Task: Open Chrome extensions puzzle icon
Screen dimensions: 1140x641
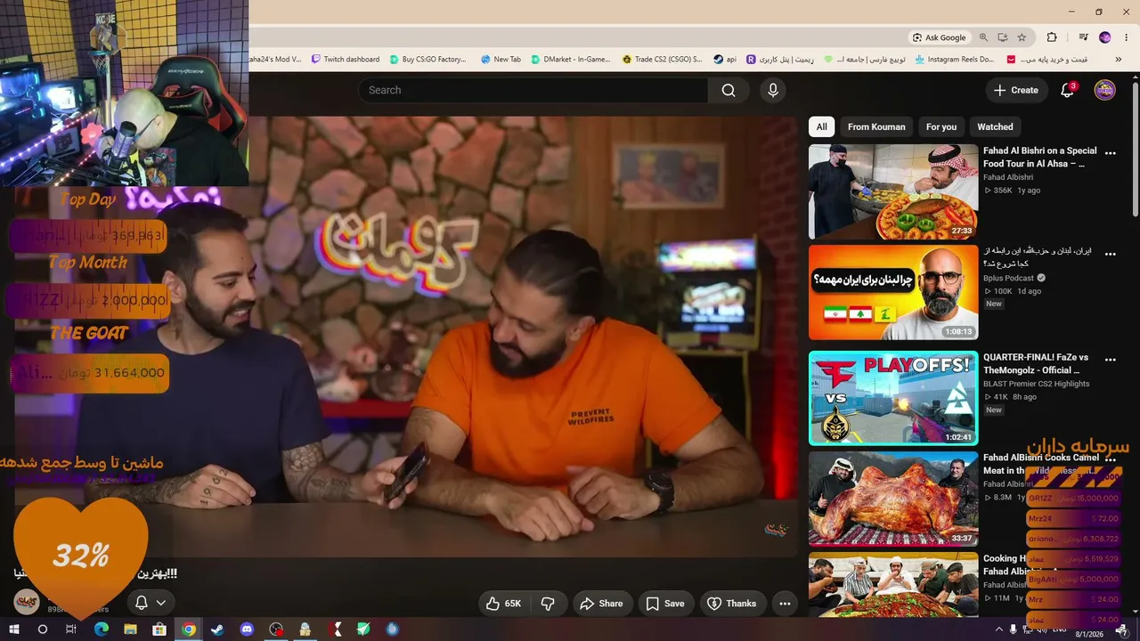Action: pyautogui.click(x=1052, y=37)
